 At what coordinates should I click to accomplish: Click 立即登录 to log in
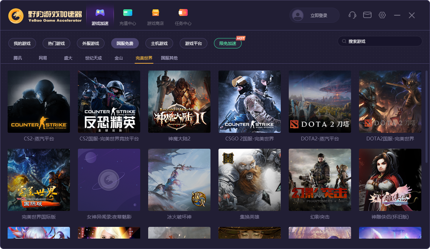319,15
